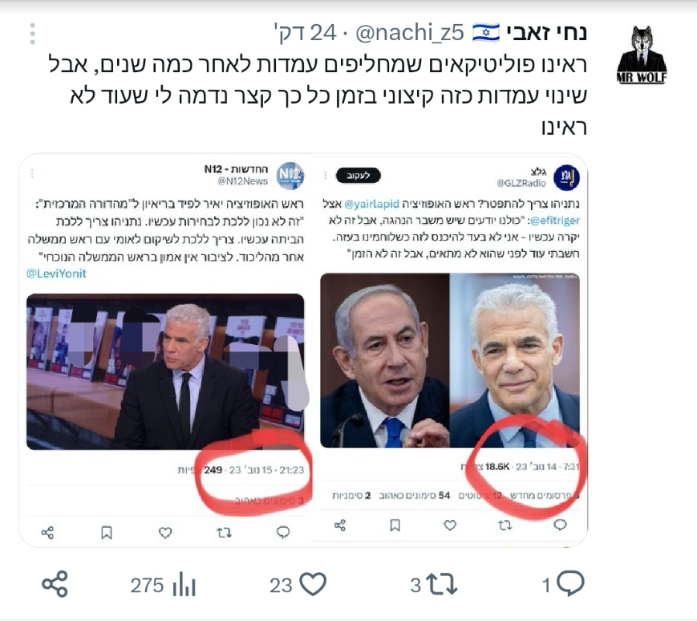View analytics showing 275 views
This screenshot has height=621, width=697.
tap(163, 585)
